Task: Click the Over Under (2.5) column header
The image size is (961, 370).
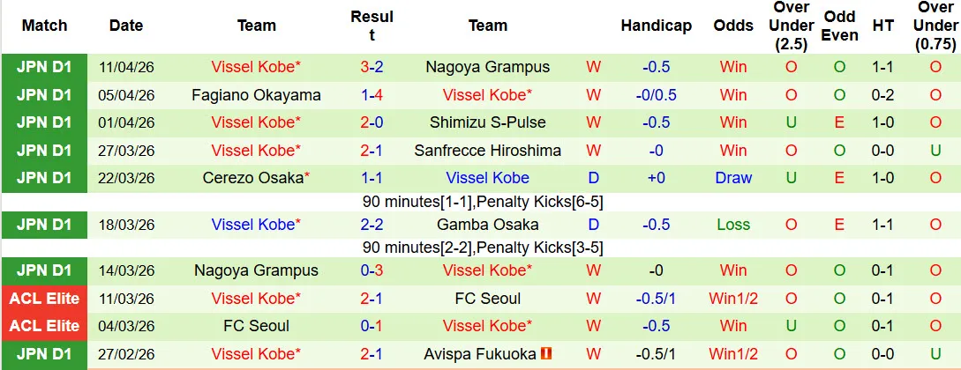Action: click(x=791, y=26)
